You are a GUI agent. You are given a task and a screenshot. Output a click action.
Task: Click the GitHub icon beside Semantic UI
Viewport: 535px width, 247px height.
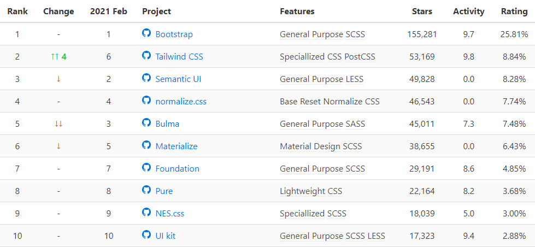(x=146, y=78)
